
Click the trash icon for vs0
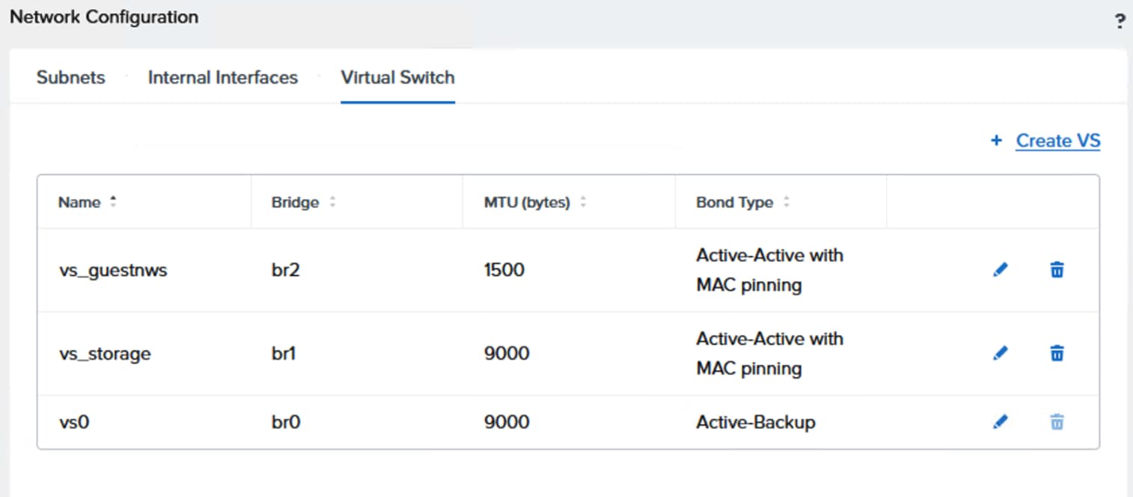pos(1057,422)
